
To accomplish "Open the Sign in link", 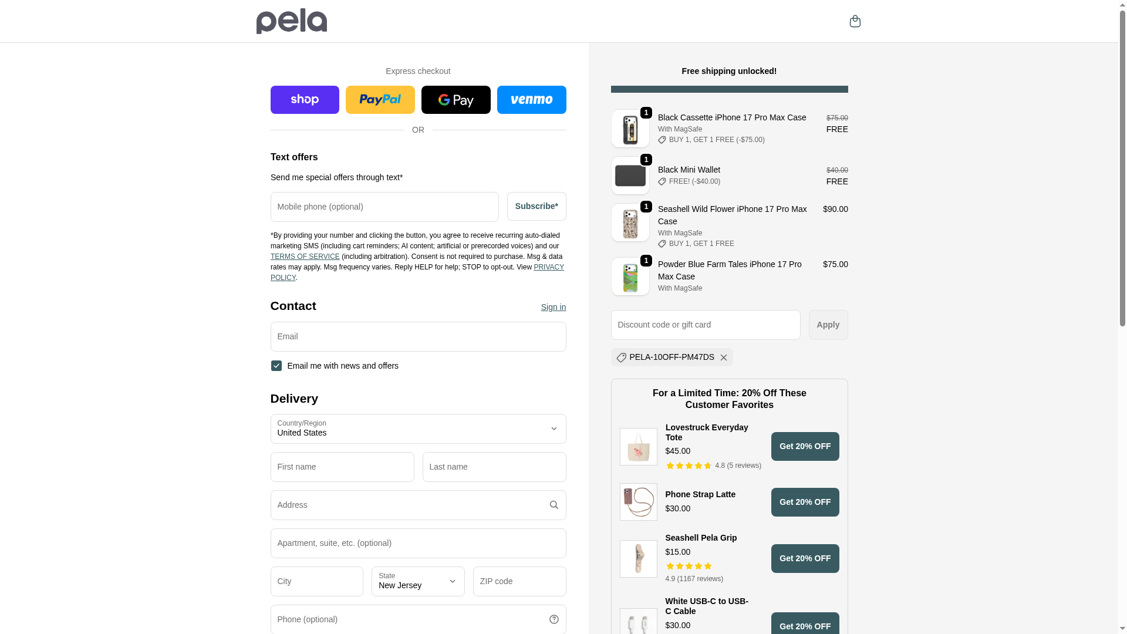I will pos(553,307).
